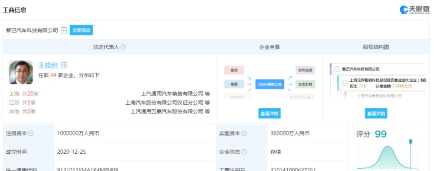Click the add icon beside 智己汽车科技有限公司
The height and width of the screenshot is (171, 434).
(x=64, y=30)
